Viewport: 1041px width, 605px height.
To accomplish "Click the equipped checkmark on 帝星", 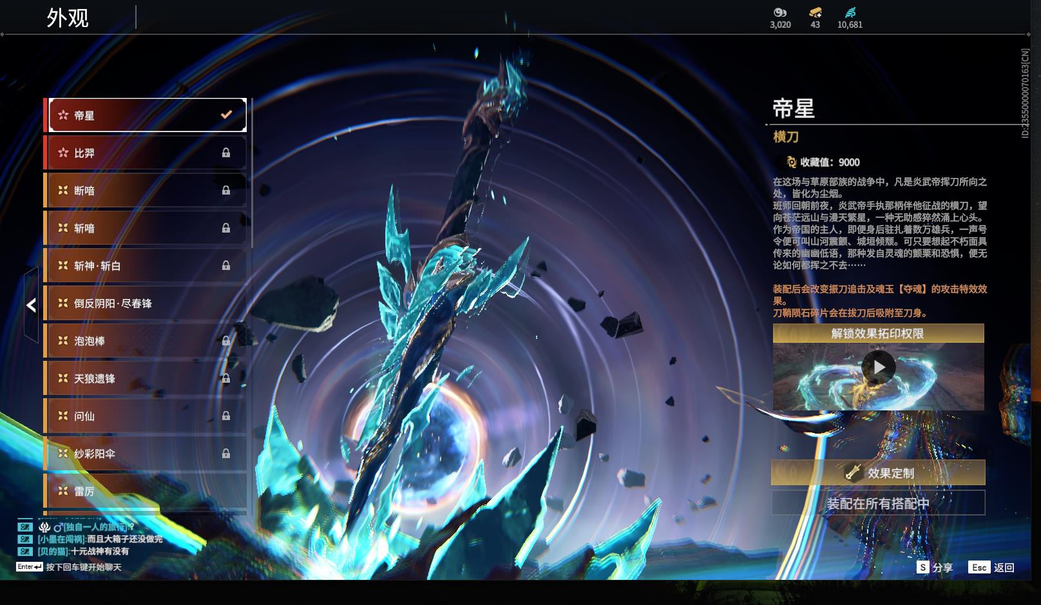I will click(x=226, y=115).
